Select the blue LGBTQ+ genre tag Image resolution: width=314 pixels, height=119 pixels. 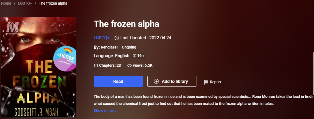[x=101, y=38]
